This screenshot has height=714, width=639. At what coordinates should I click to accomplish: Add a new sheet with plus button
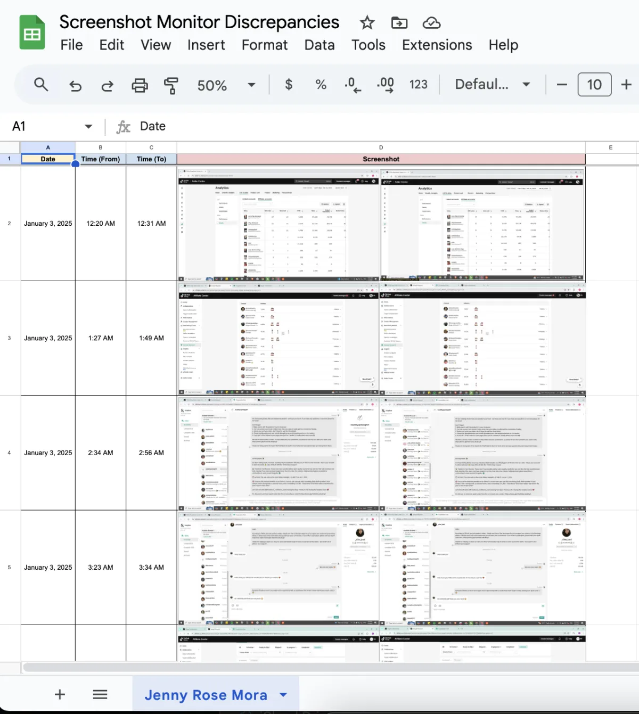coord(60,694)
